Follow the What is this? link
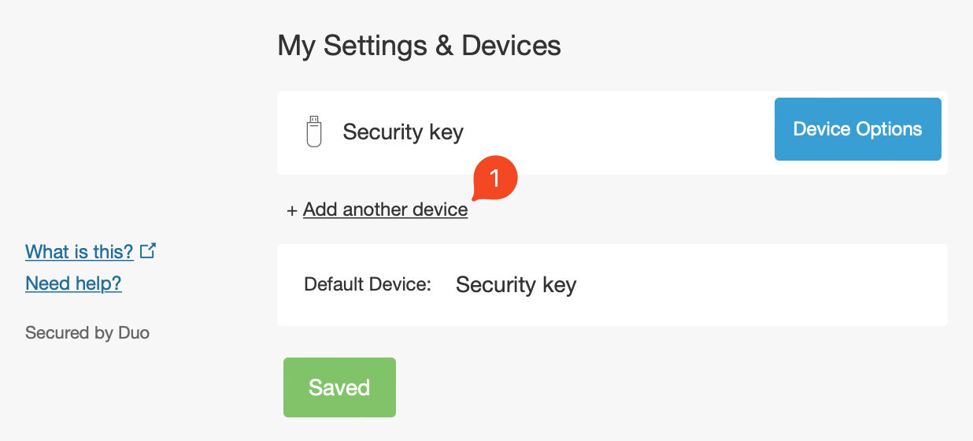This screenshot has height=441, width=973. pos(80,252)
